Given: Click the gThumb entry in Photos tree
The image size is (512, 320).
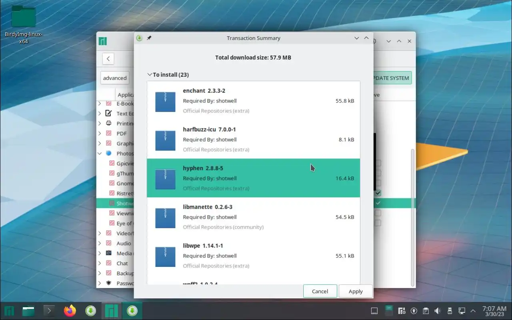Looking at the screenshot, I should [x=125, y=173].
